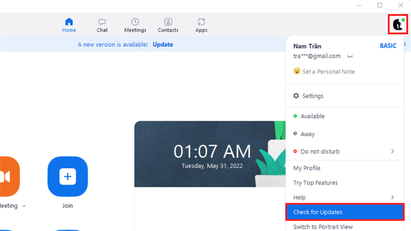Expand Do not disturb duration submenu arrow
Viewport: 411px width, 231px height.
pos(393,151)
